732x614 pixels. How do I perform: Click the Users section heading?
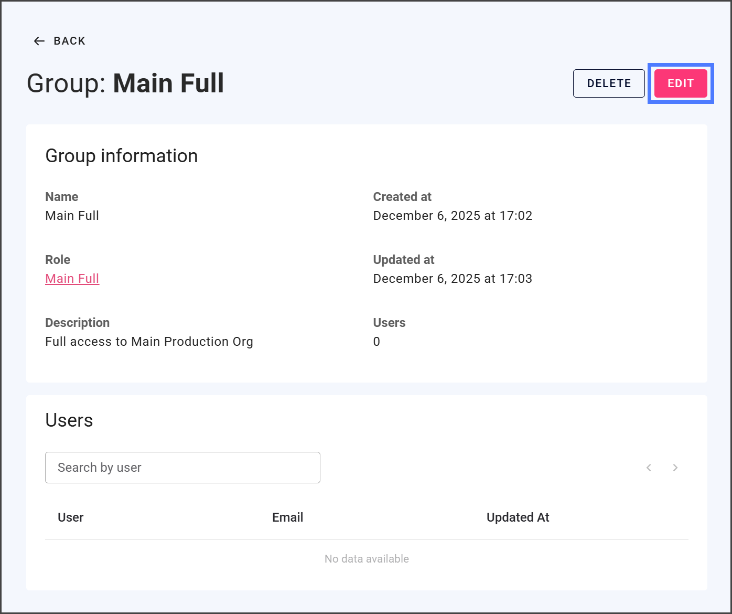click(69, 420)
